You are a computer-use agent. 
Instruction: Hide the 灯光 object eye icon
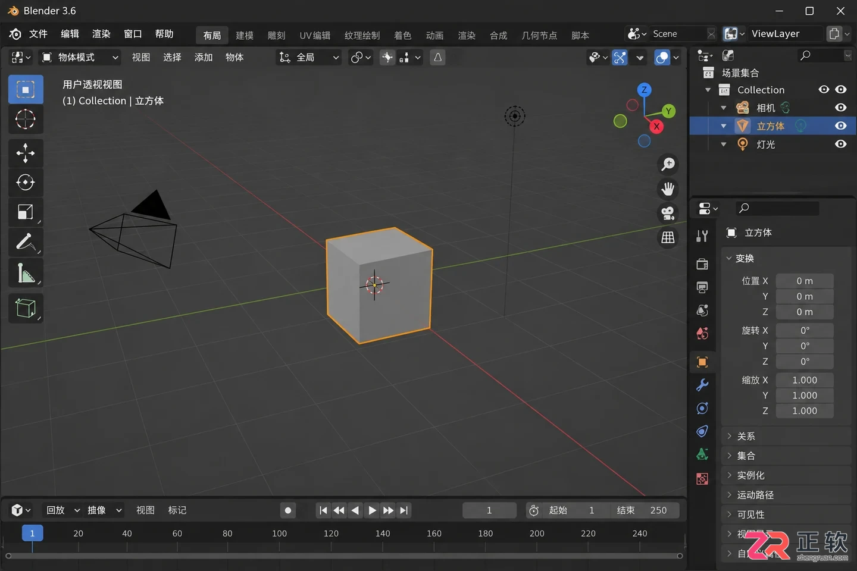click(x=840, y=144)
